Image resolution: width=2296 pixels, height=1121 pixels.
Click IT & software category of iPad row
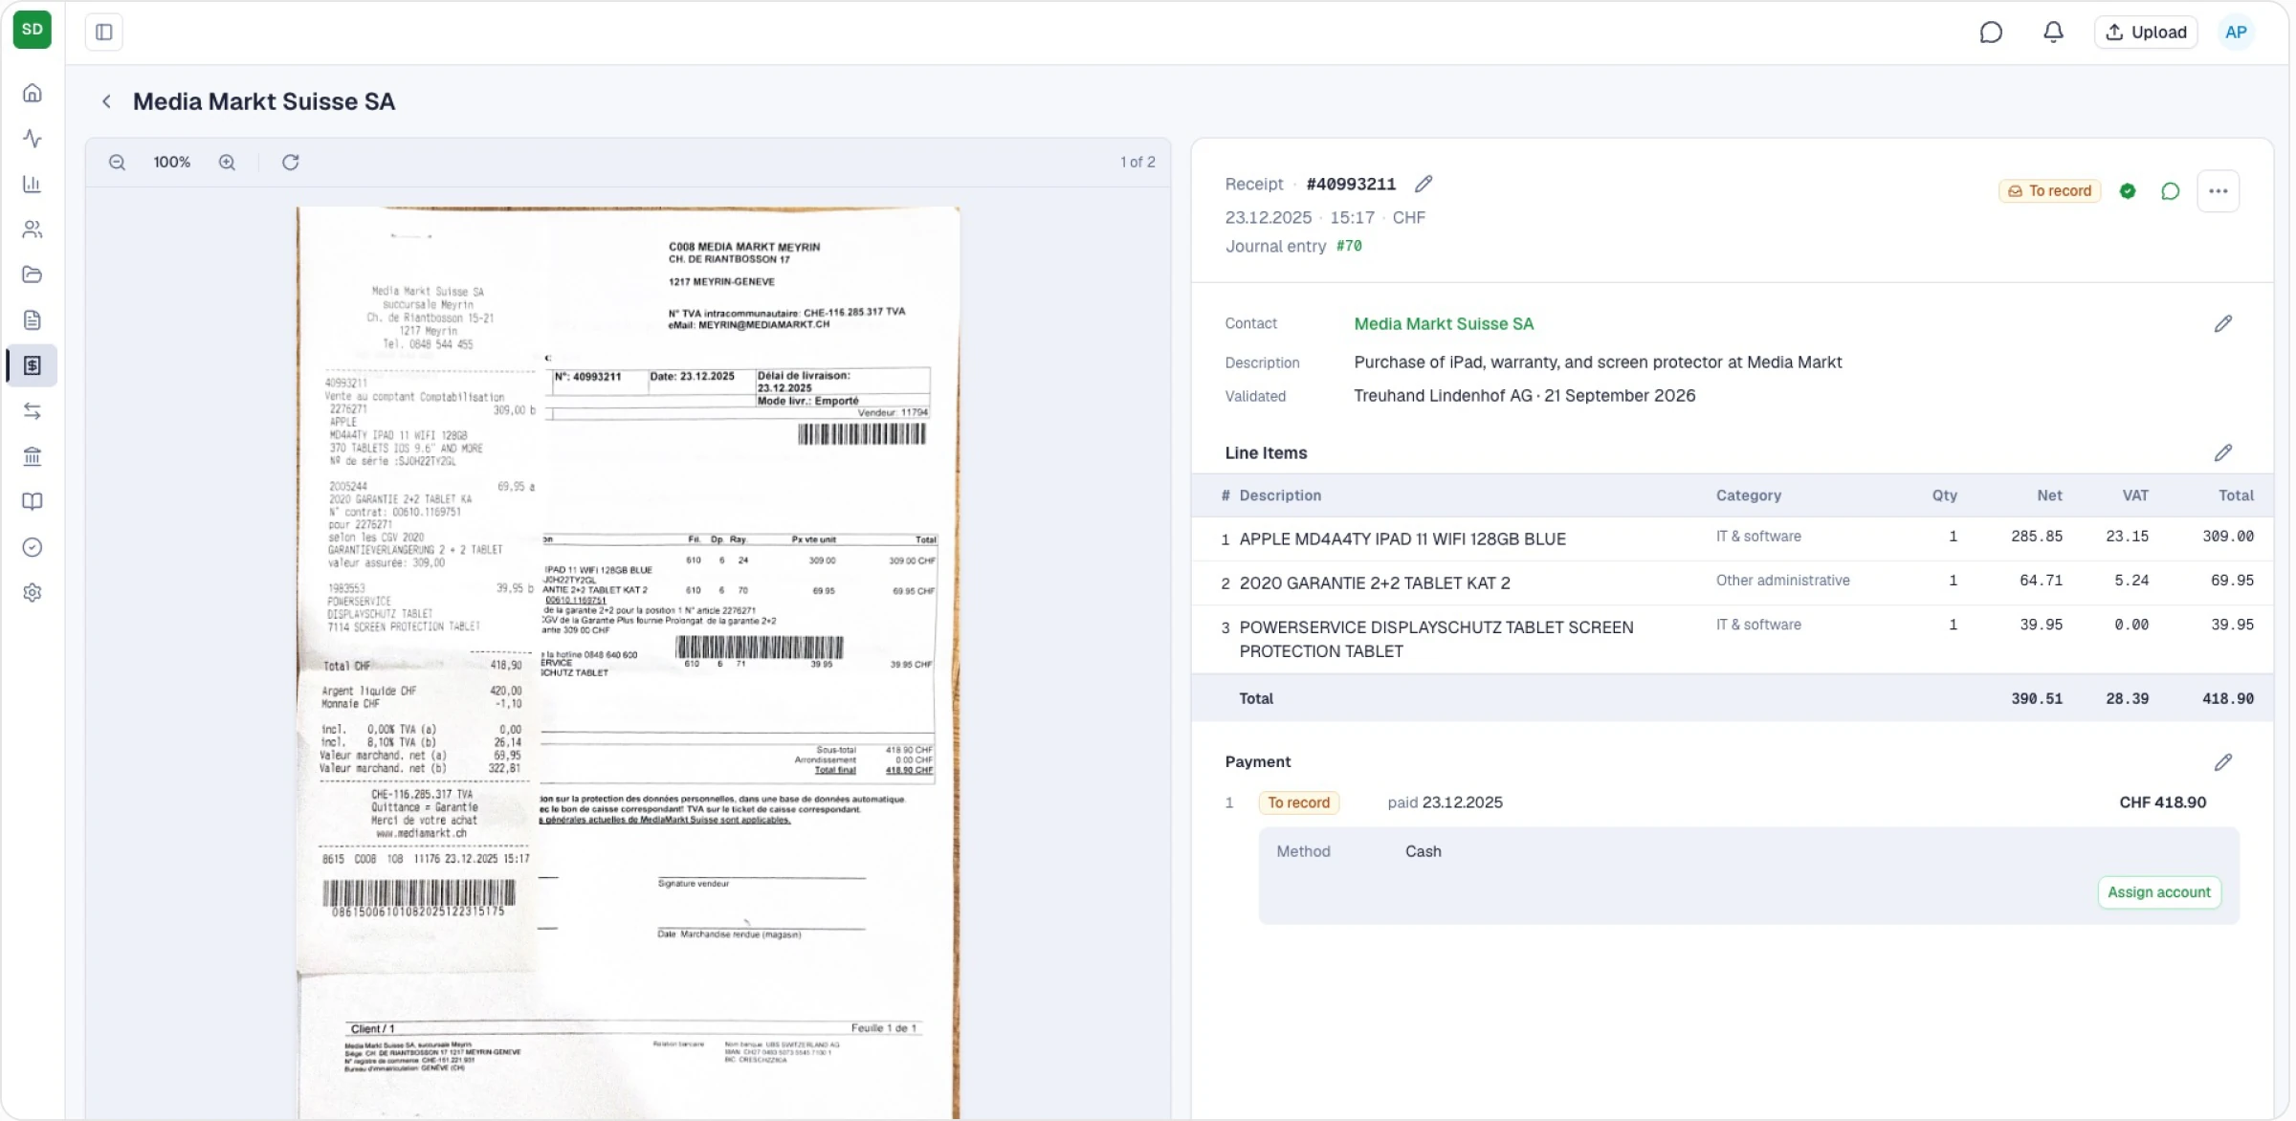(x=1758, y=537)
